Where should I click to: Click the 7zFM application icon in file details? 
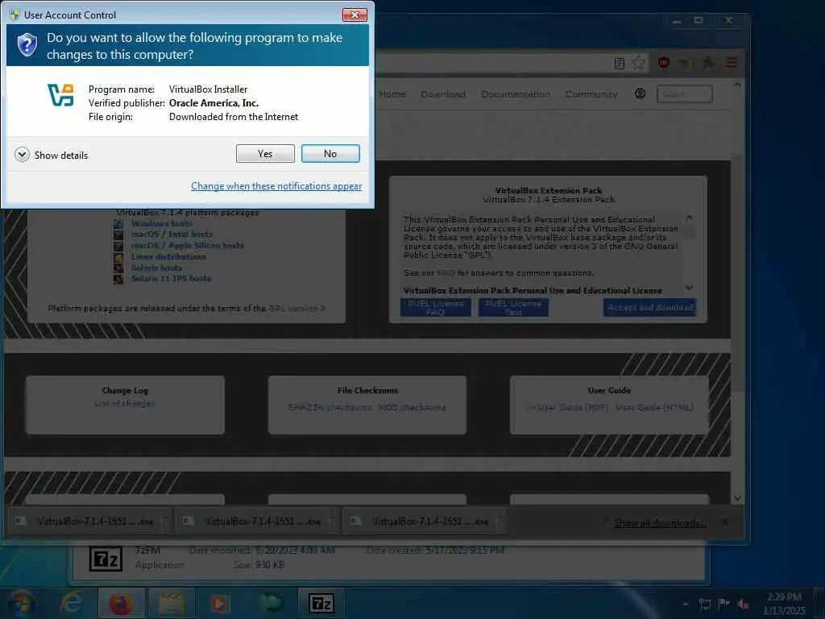[106, 559]
